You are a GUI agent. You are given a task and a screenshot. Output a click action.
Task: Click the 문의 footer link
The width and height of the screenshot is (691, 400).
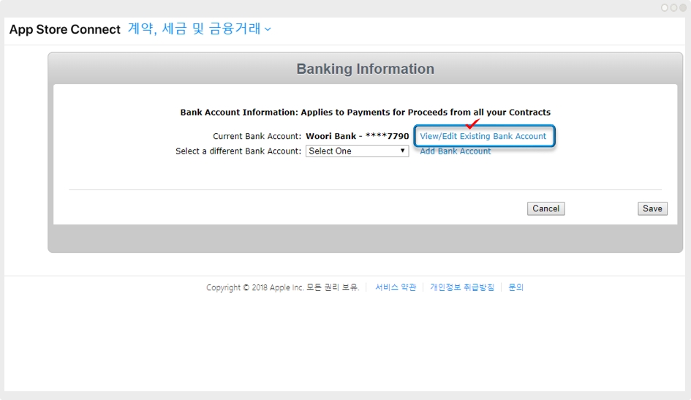516,287
